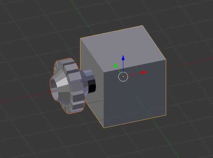Click the blue Z-axis gizmo arrow

click(123, 58)
